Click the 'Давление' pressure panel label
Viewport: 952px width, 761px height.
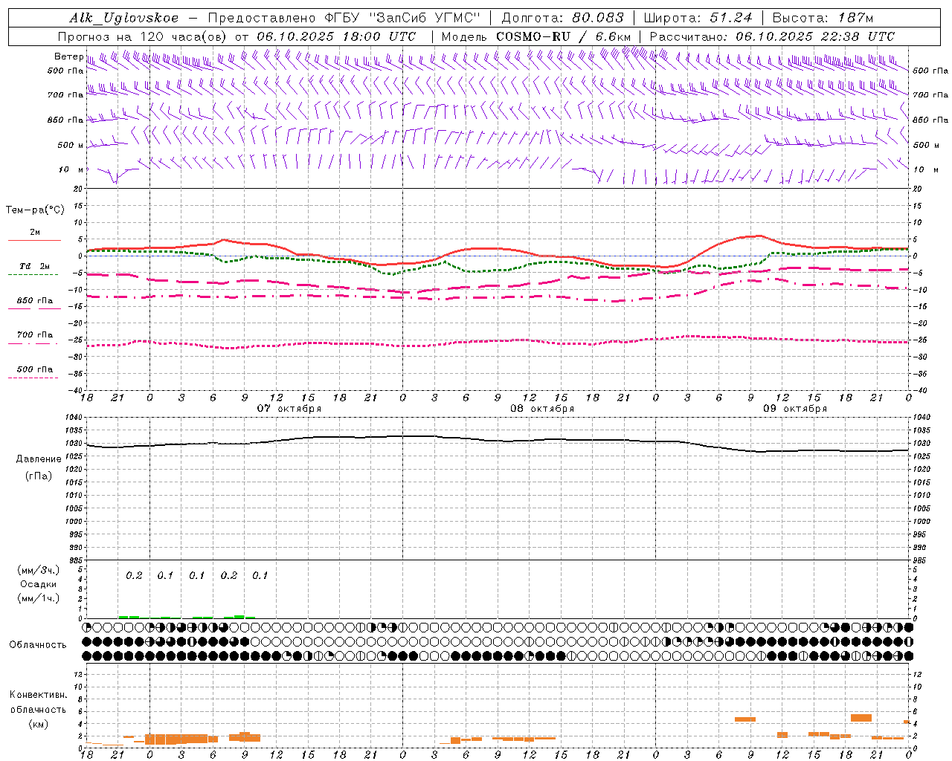(39, 459)
